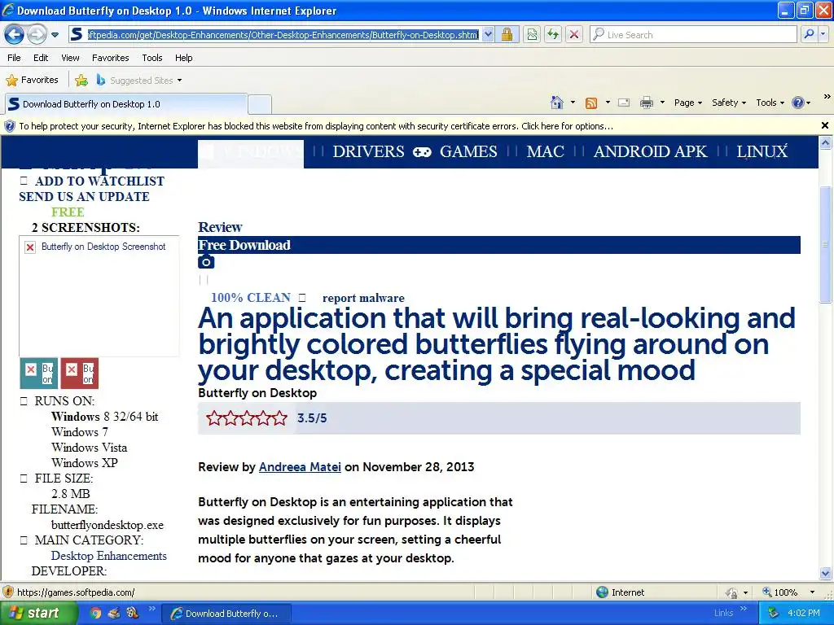Open a new blank tab
834x625 pixels.
[x=260, y=104]
